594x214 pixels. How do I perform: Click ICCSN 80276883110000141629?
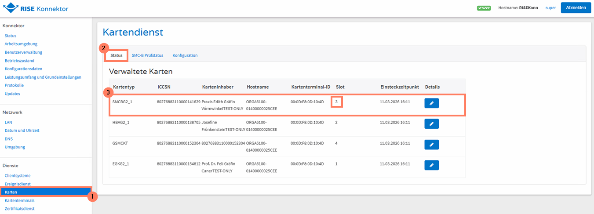pos(179,102)
